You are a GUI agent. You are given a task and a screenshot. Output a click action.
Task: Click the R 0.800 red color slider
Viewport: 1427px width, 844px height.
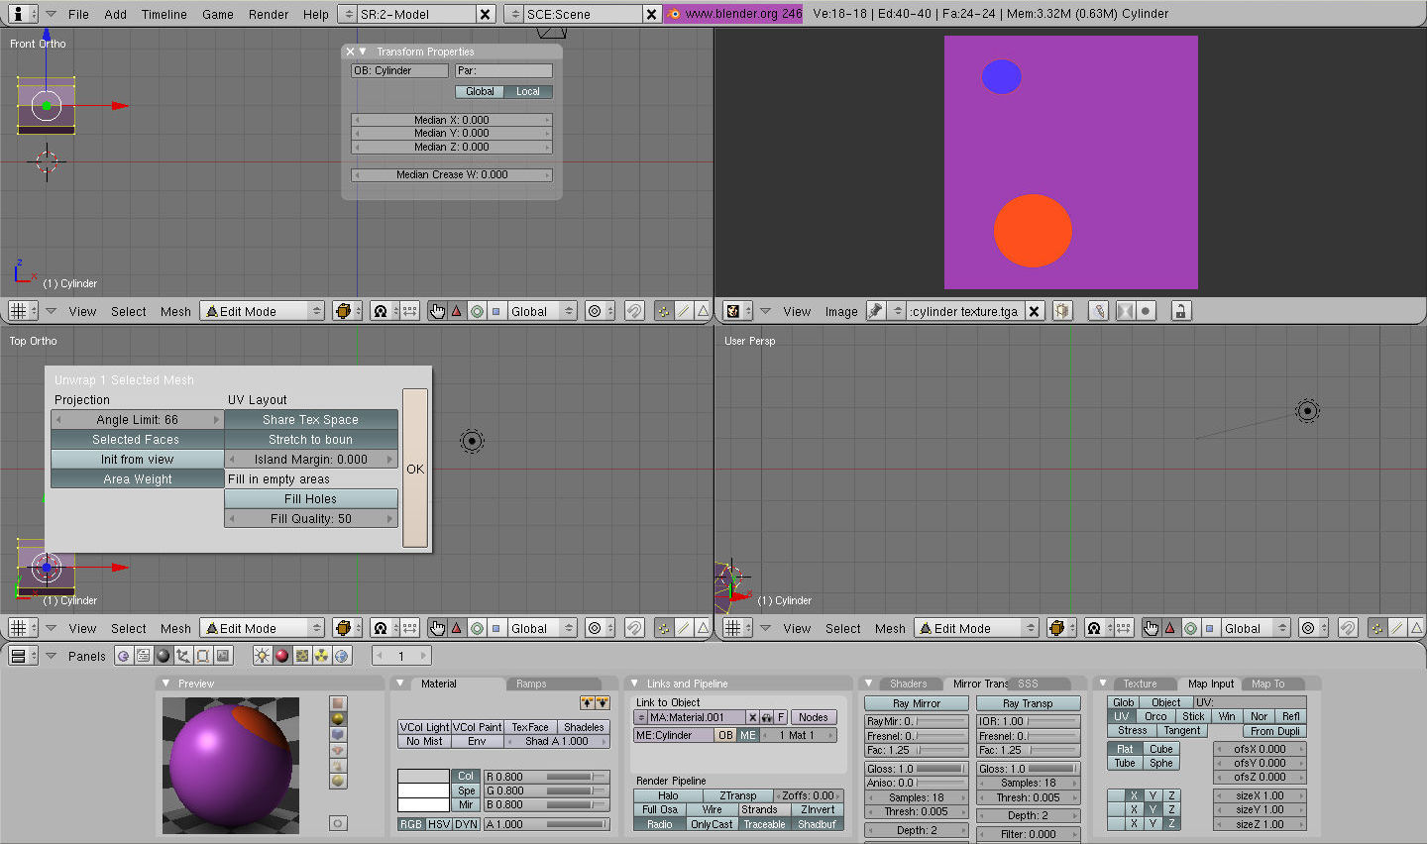pyautogui.click(x=546, y=777)
